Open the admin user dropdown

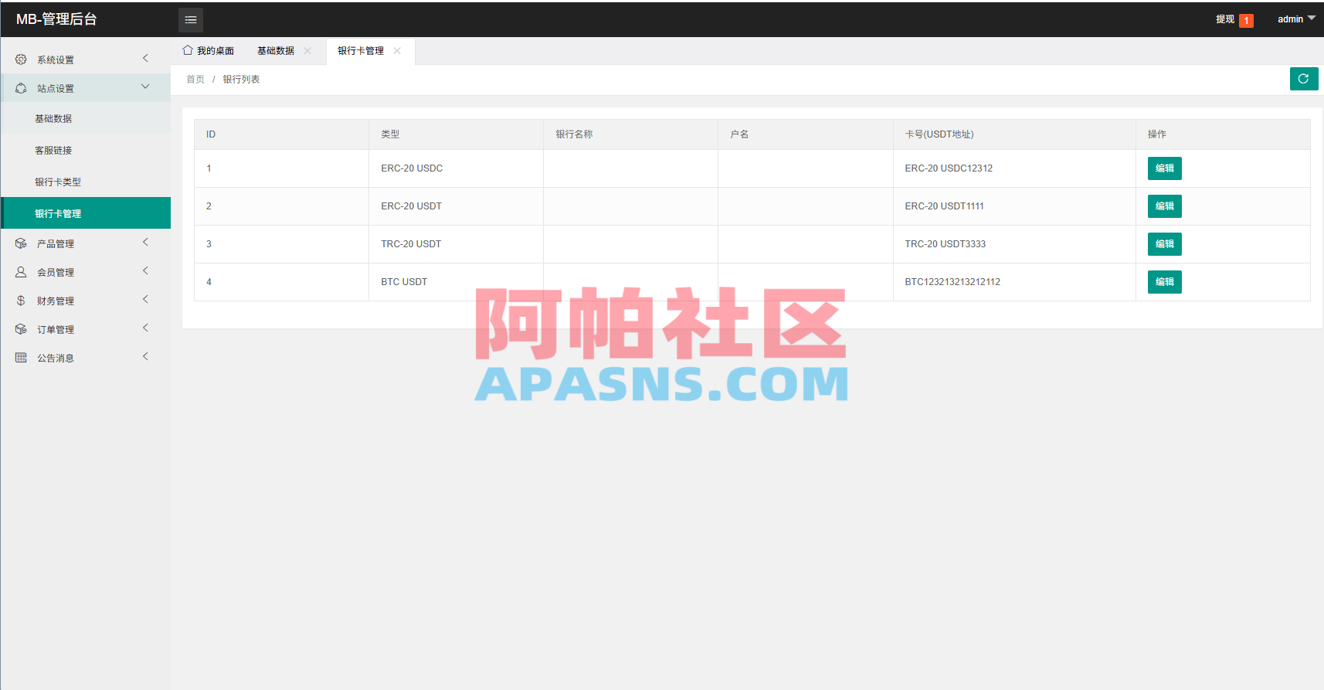1295,19
